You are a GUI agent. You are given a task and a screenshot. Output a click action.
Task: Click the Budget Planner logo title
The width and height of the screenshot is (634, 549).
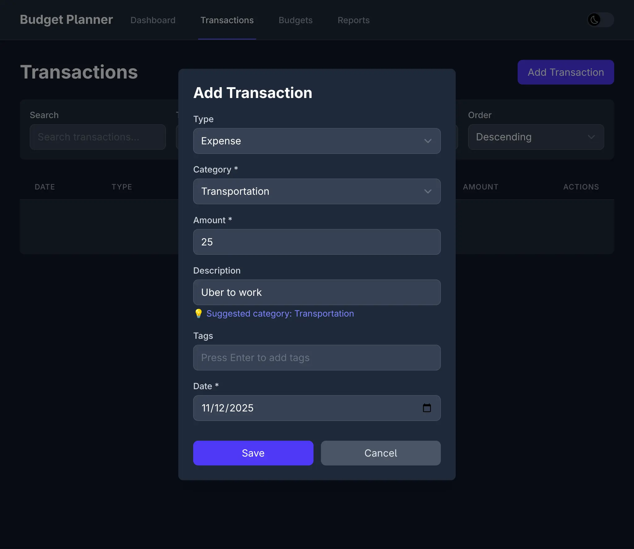click(x=66, y=20)
